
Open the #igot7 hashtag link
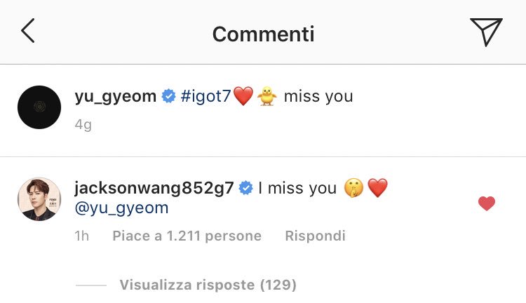[205, 96]
